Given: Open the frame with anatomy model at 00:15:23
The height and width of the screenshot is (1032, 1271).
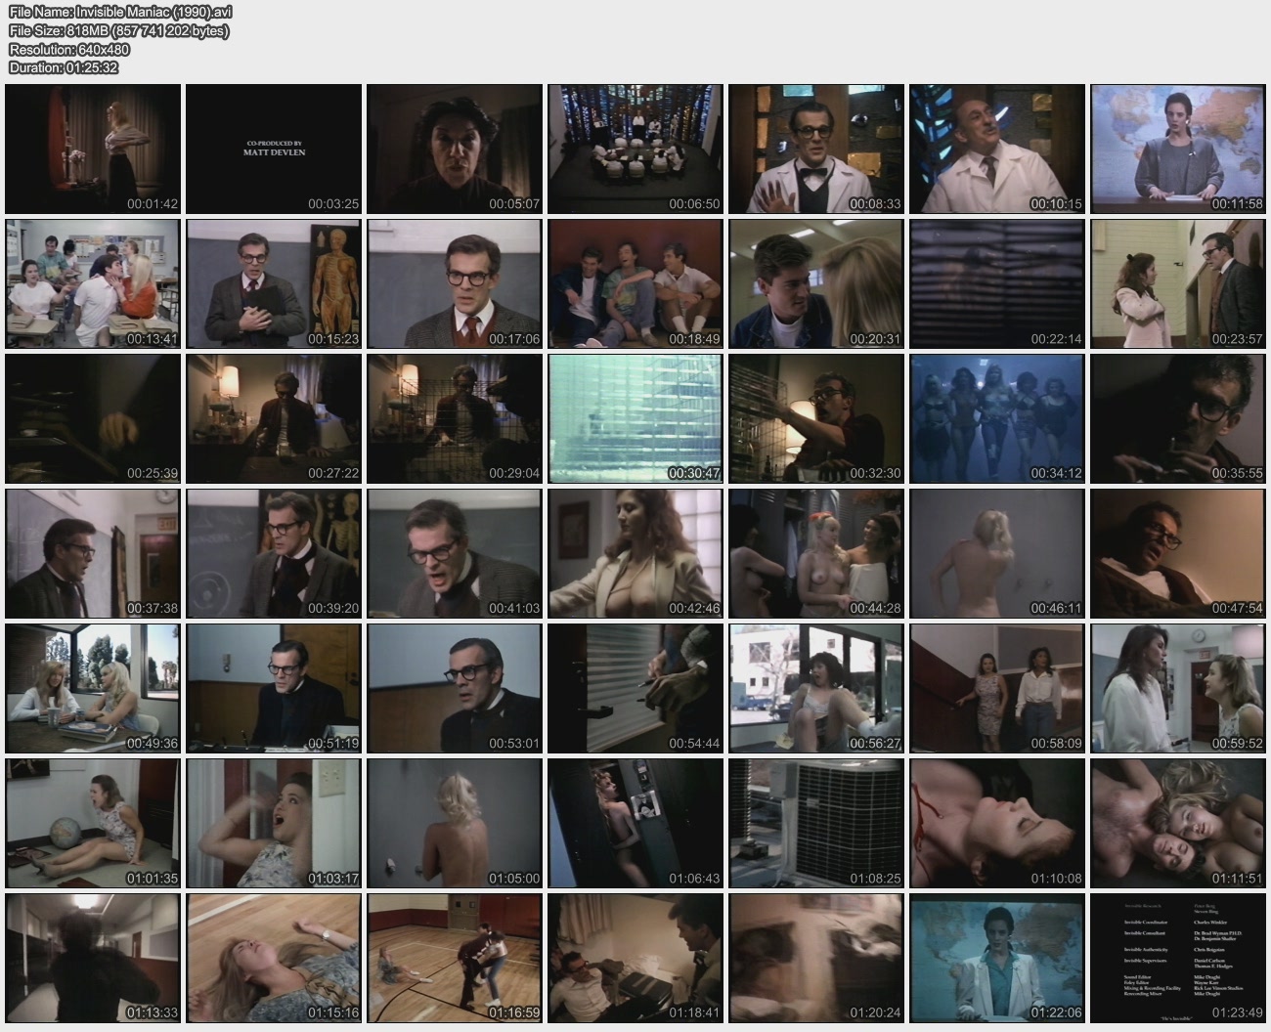Looking at the screenshot, I should 274,283.
